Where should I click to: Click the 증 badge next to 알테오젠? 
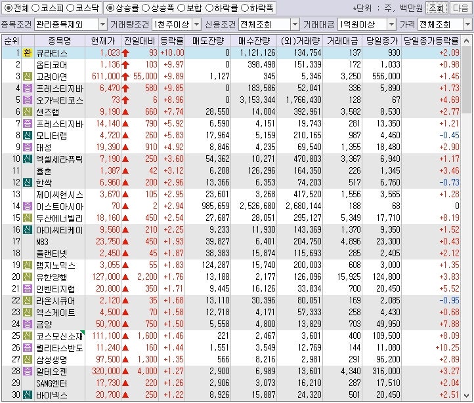click(28, 371)
